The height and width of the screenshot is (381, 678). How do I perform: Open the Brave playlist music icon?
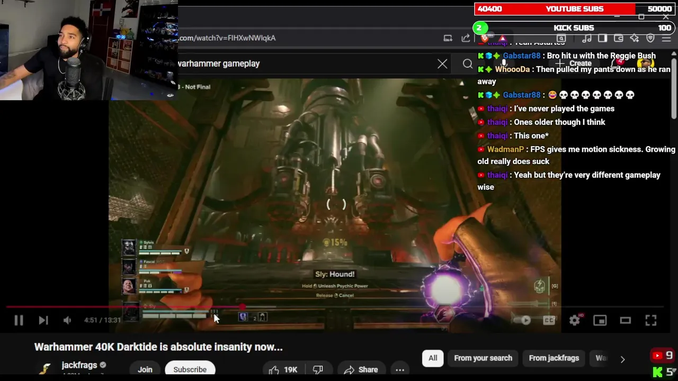(586, 38)
